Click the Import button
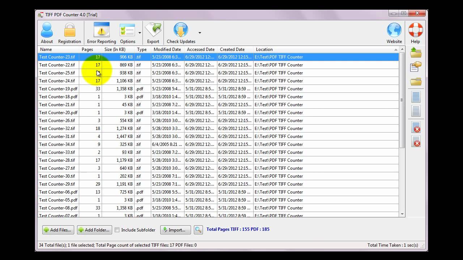 pos(175,230)
